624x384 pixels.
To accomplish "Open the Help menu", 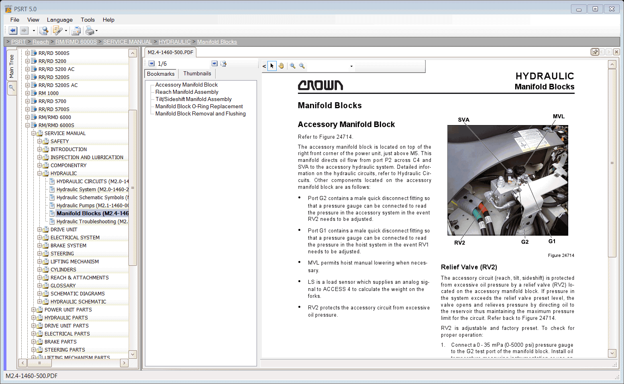I will pos(108,20).
